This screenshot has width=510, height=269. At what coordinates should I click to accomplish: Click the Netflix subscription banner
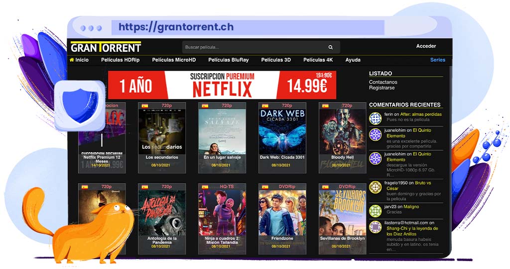[x=222, y=85]
